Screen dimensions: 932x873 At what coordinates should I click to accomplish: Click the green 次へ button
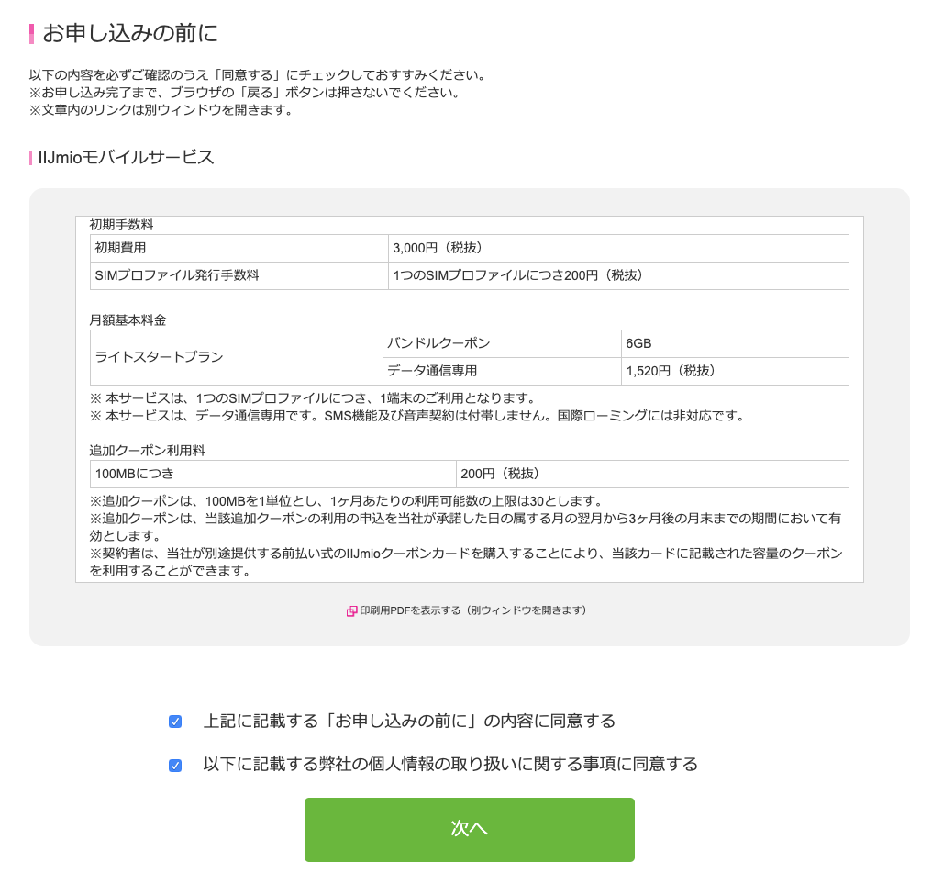pyautogui.click(x=469, y=830)
